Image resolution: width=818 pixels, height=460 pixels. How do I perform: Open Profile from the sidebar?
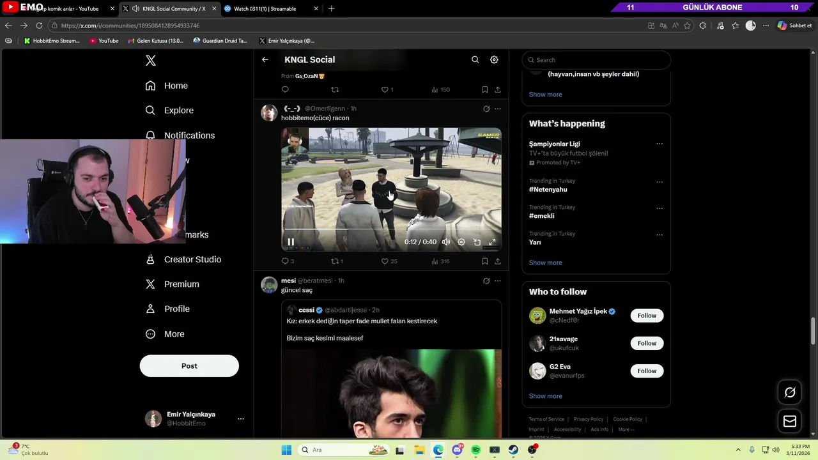coord(167,309)
